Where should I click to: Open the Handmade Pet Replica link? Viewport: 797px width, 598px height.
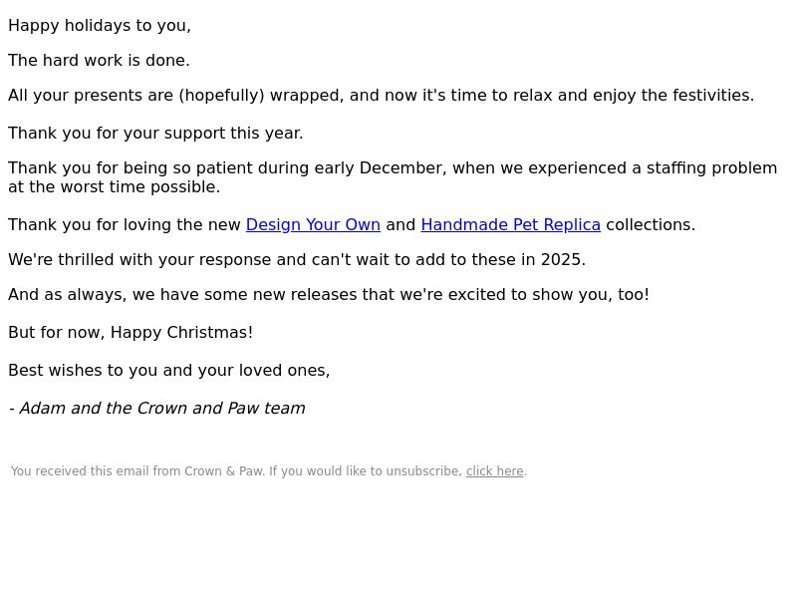511,225
